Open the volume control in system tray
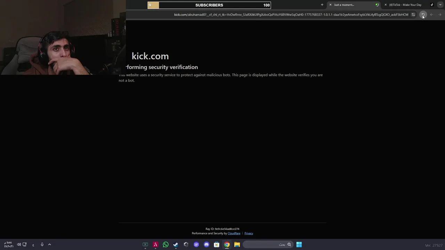 pos(19,244)
